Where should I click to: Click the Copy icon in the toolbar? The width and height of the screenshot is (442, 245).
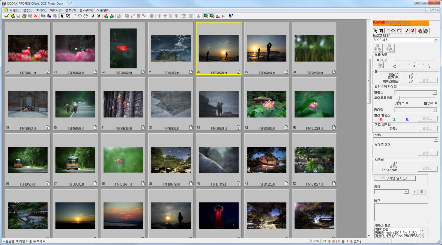(x=43, y=16)
